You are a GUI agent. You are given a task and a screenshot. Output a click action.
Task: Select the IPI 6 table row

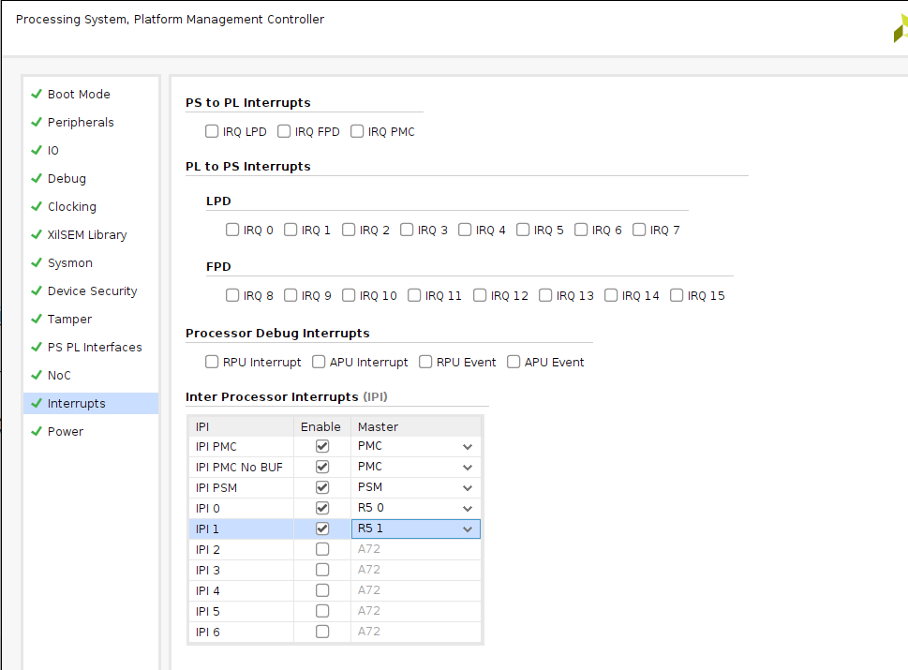241,632
